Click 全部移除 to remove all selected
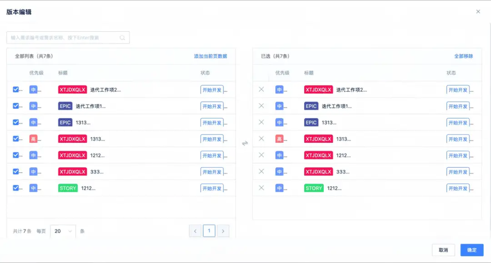Screen dimensions: 491x263 464,56
